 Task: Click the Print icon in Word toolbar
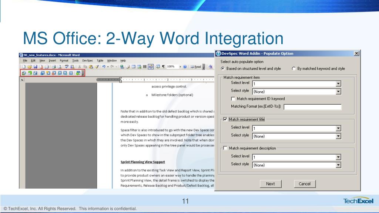pyautogui.click(x=54, y=67)
